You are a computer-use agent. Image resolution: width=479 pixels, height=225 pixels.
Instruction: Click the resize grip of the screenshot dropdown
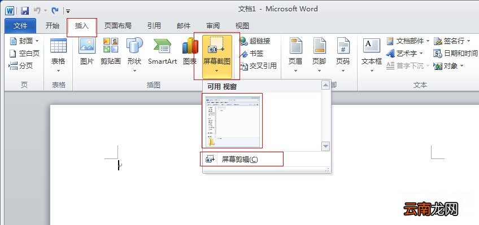(x=328, y=170)
